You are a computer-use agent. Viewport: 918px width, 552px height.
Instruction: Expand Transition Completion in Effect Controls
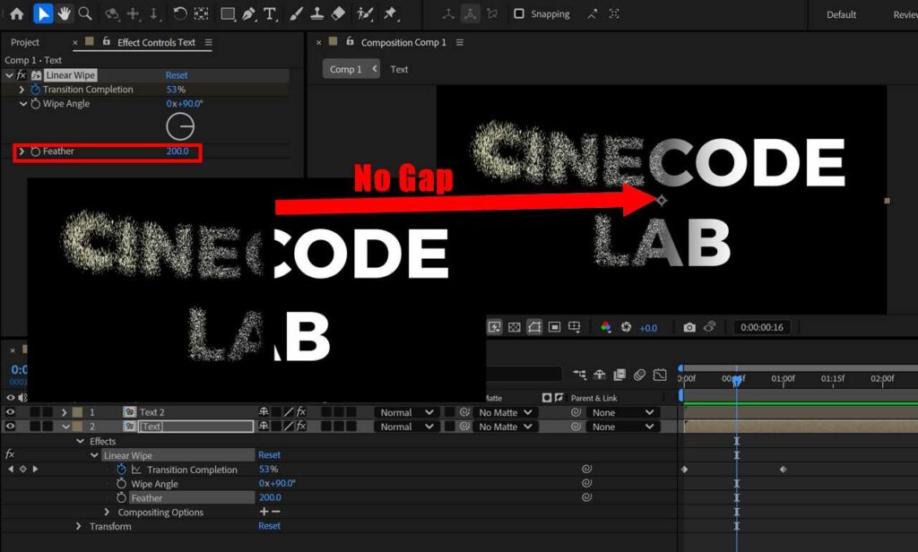[x=22, y=90]
